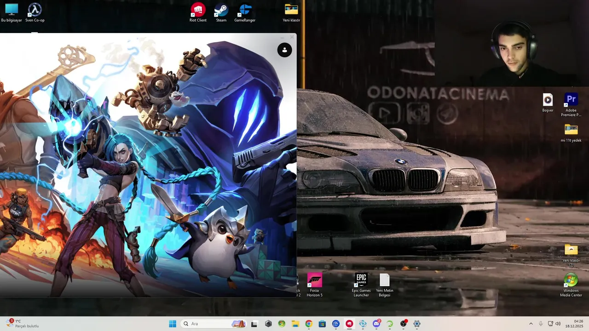Click the microphone tray icon
Image resolution: width=589 pixels, height=331 pixels.
(541, 324)
